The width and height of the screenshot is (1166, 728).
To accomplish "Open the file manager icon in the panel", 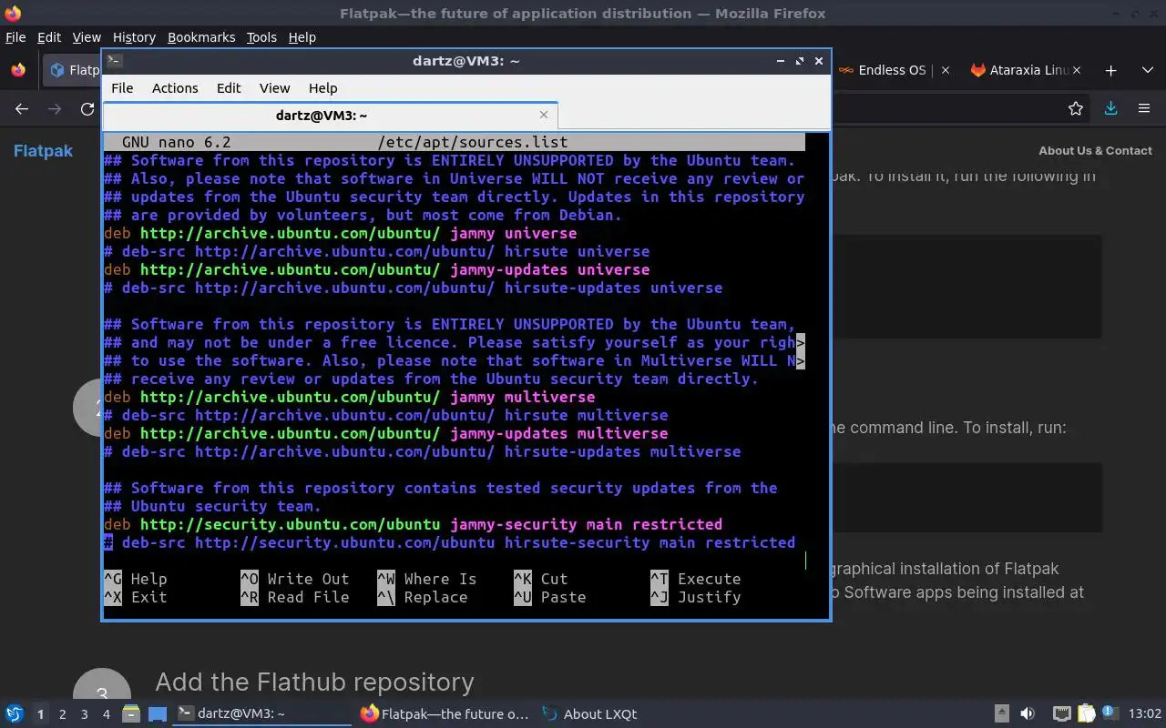I will click(x=130, y=714).
